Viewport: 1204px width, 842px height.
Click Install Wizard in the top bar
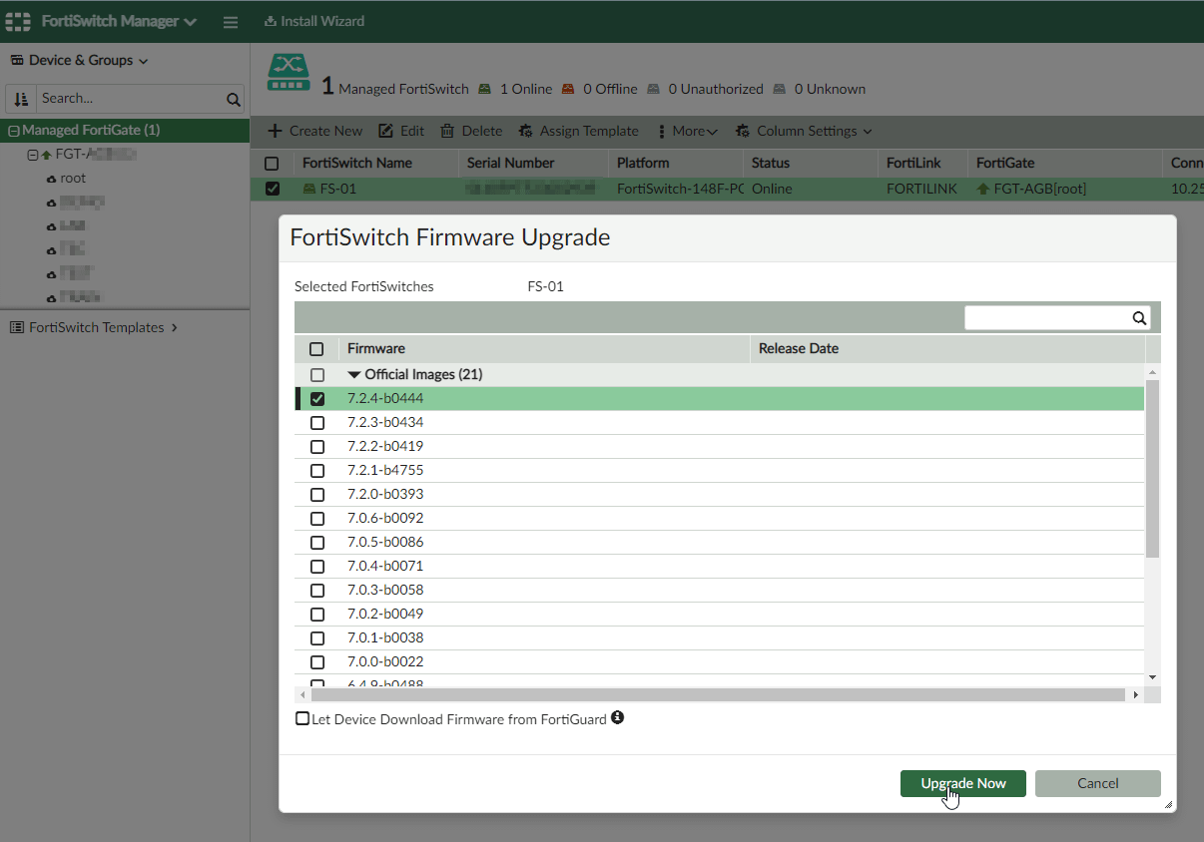[x=313, y=21]
